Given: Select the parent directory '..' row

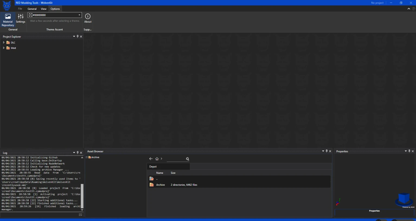Looking at the screenshot, I should coord(239,179).
